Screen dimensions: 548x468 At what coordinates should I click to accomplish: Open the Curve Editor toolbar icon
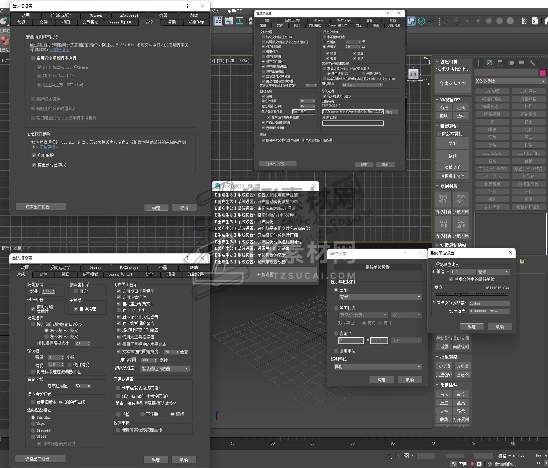pos(229,21)
